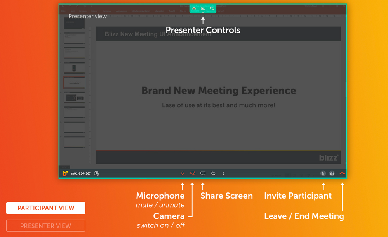Screen dimensions: 388x237
Task: Select the red-outlined slide 5 thumbnail
Action: (x=74, y=82)
